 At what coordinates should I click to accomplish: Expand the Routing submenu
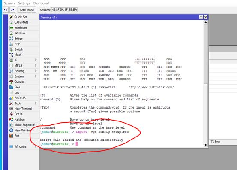pyautogui.click(x=24, y=71)
